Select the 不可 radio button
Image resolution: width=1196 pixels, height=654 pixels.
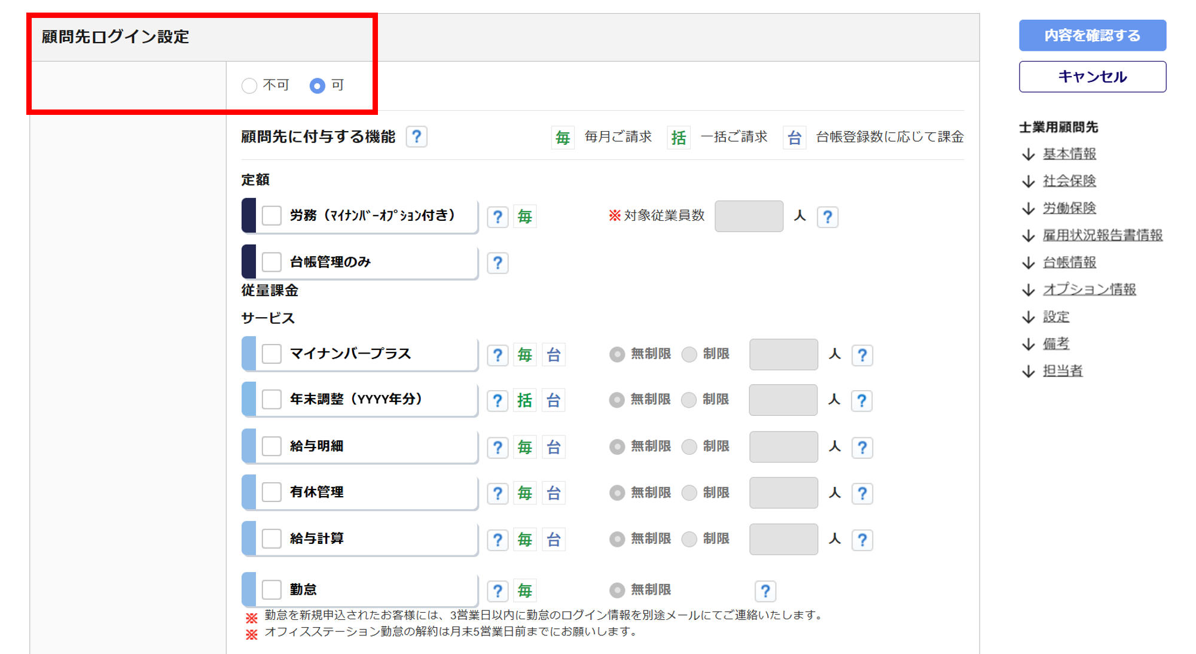tap(249, 86)
